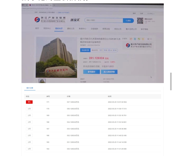Open the 项目公告 navigation item

pyautogui.click(x=118, y=29)
